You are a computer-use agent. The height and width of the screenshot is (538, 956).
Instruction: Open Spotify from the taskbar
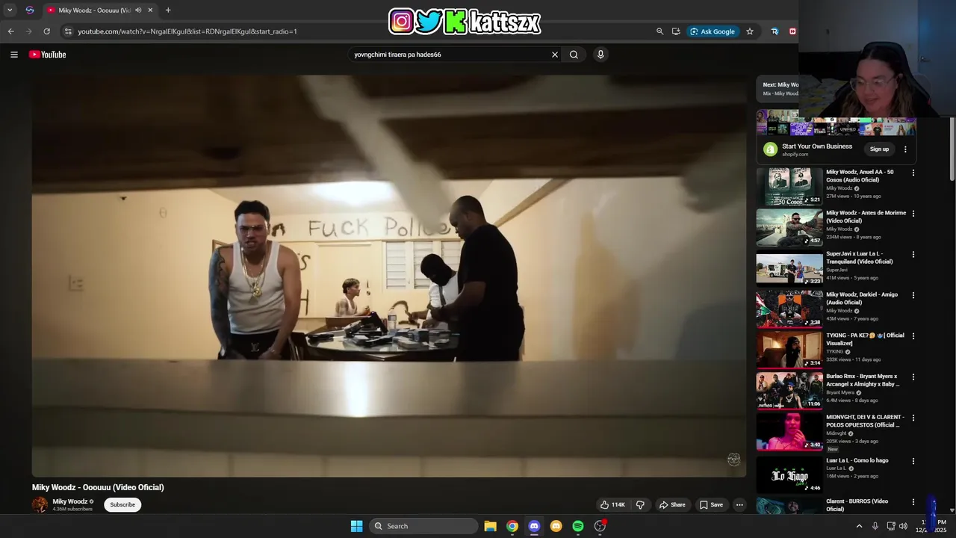pos(578,526)
